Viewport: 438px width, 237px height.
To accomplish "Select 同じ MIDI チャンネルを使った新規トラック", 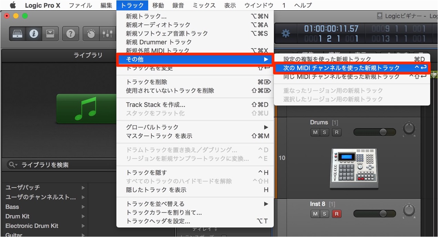I will tap(352, 77).
